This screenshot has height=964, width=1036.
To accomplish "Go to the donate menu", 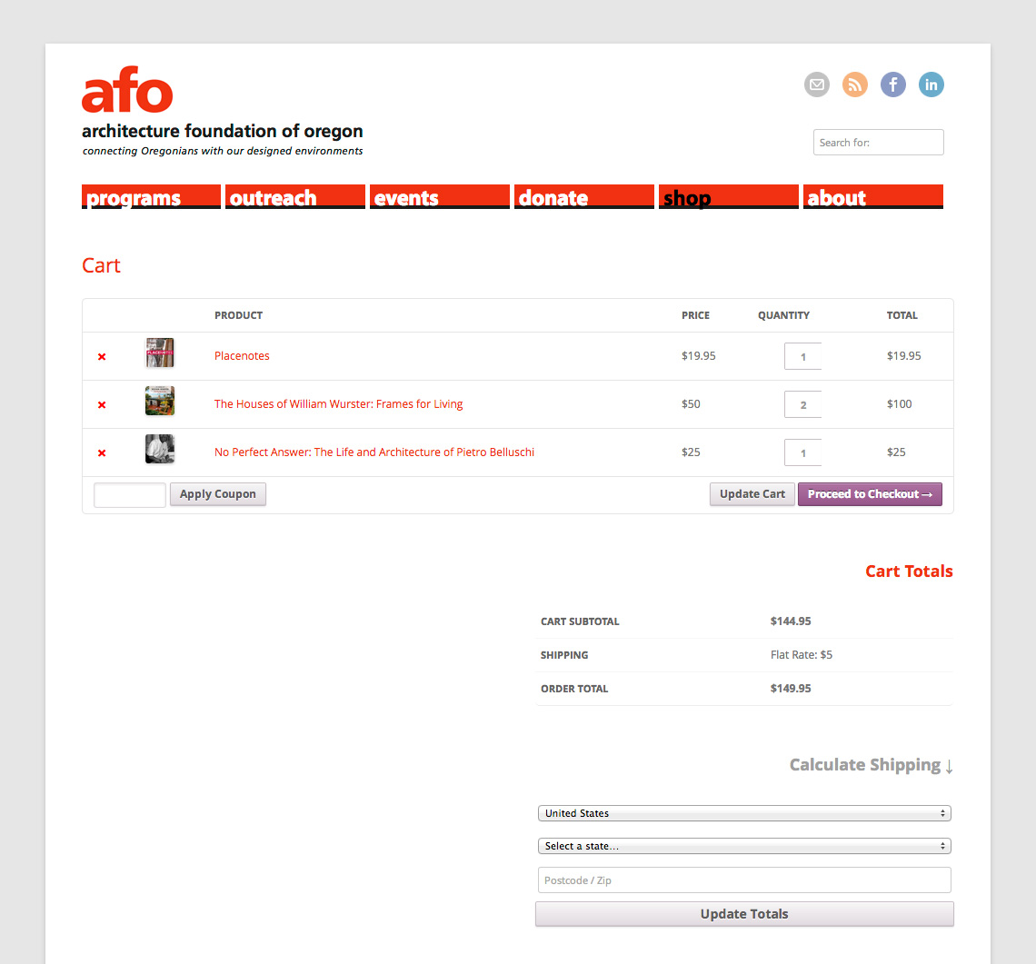I will point(583,197).
